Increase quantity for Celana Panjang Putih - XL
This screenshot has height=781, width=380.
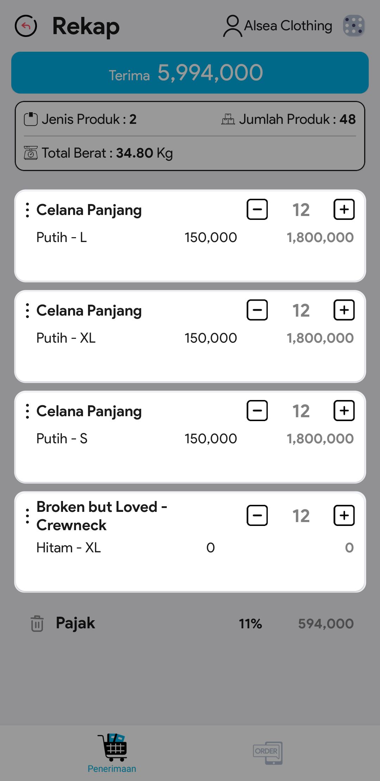(x=344, y=310)
